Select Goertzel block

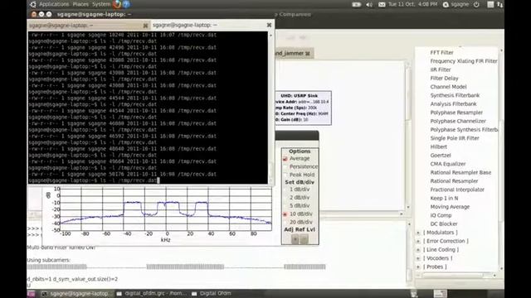pos(441,156)
